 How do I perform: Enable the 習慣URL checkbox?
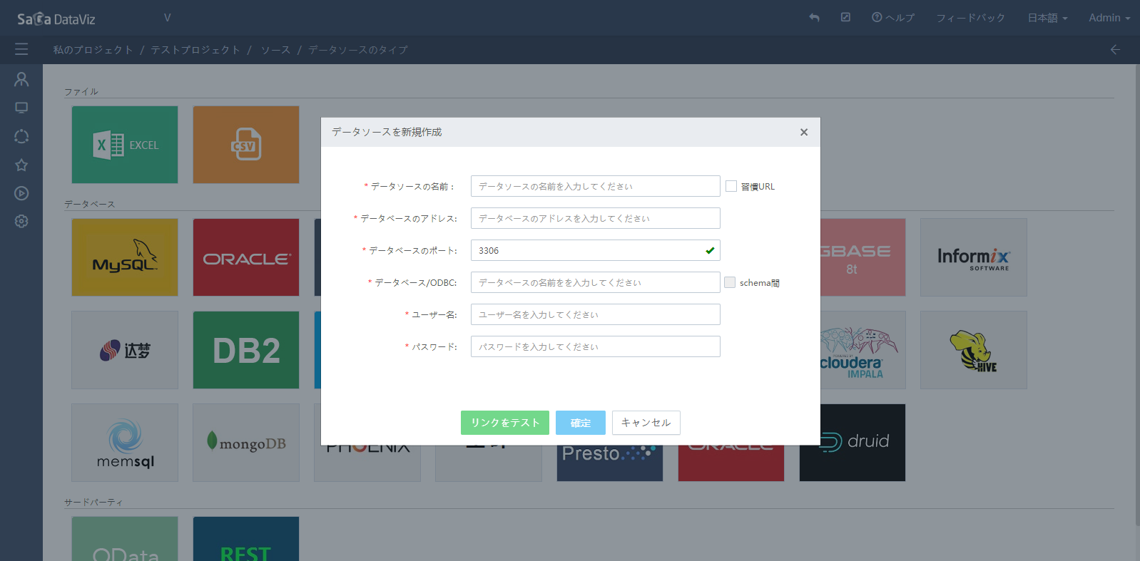click(731, 186)
